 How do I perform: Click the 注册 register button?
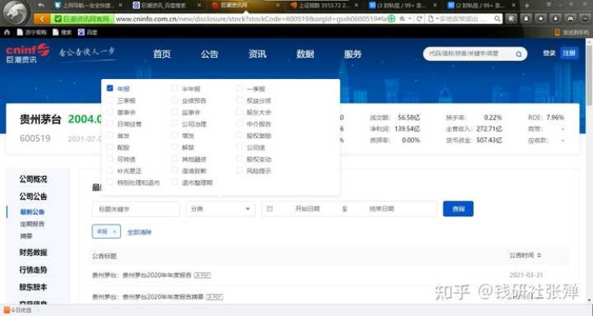point(569,53)
